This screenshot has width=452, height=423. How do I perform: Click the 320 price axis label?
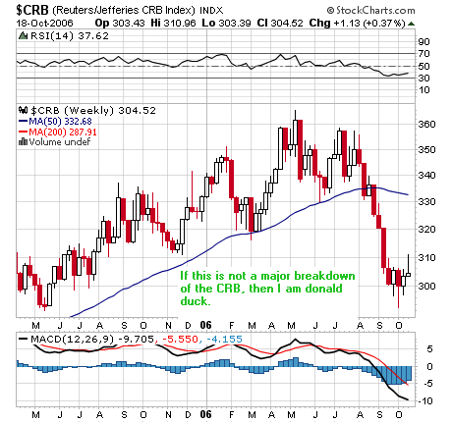point(426,229)
